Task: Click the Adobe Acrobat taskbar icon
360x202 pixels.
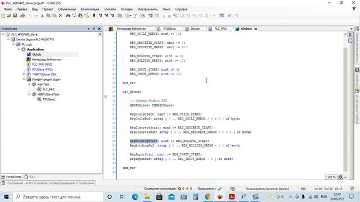Action: (x=232, y=197)
